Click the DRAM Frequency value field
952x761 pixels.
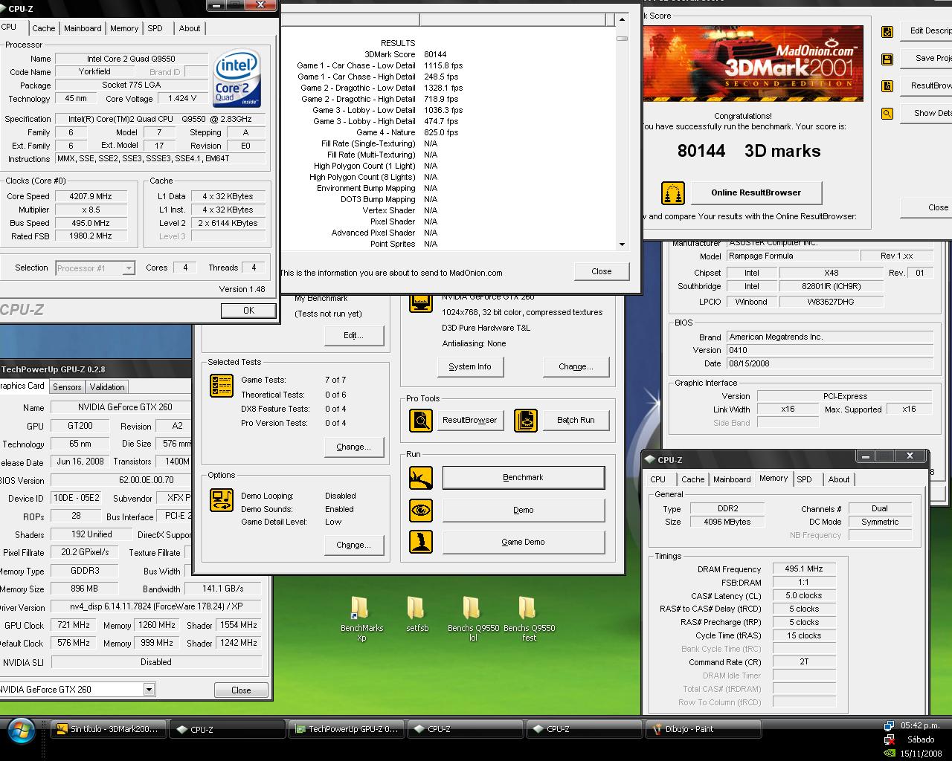point(804,569)
